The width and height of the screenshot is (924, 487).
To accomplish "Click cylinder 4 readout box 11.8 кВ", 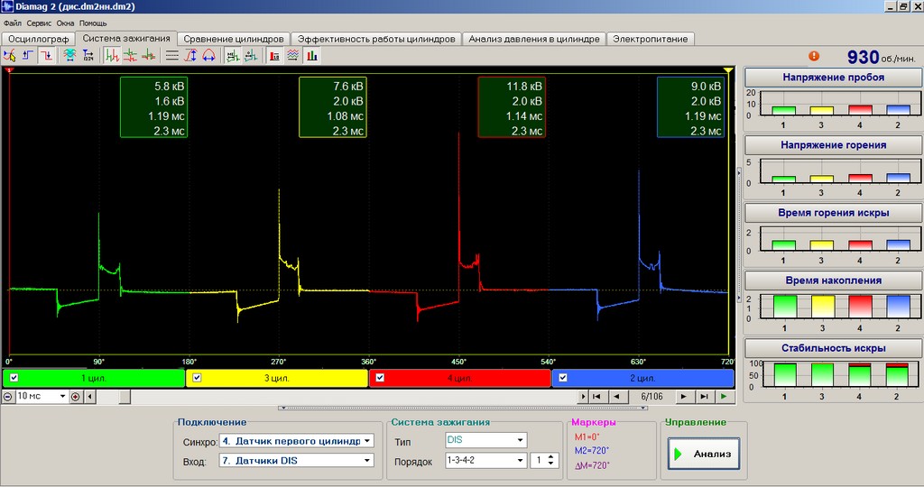I will pyautogui.click(x=512, y=107).
